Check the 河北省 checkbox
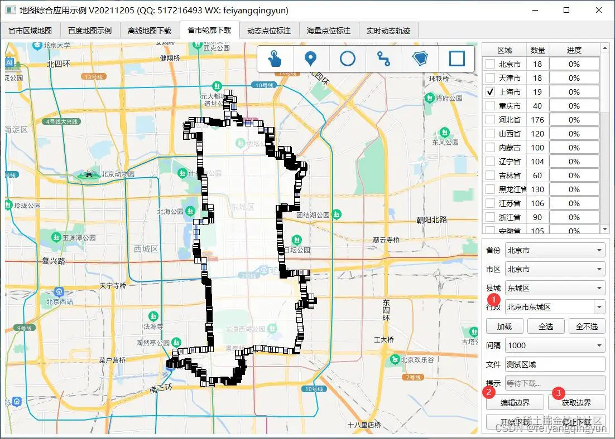The image size is (615, 439). [491, 119]
